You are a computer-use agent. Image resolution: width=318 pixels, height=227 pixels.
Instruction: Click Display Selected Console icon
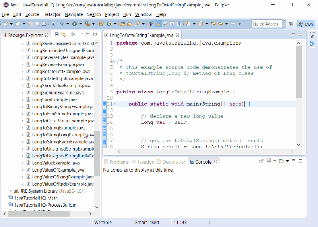(x=269, y=161)
